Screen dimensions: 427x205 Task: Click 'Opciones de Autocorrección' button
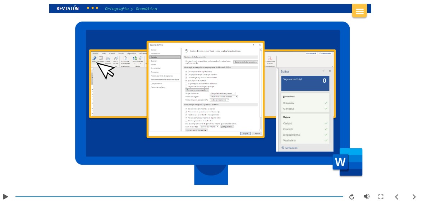click(x=245, y=62)
